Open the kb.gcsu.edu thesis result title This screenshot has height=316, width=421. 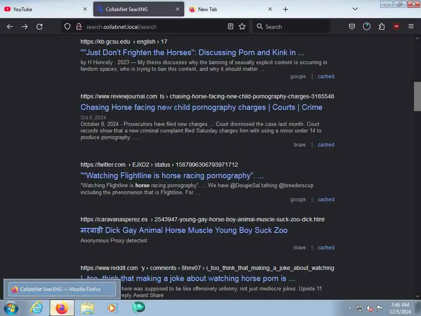coord(192,52)
